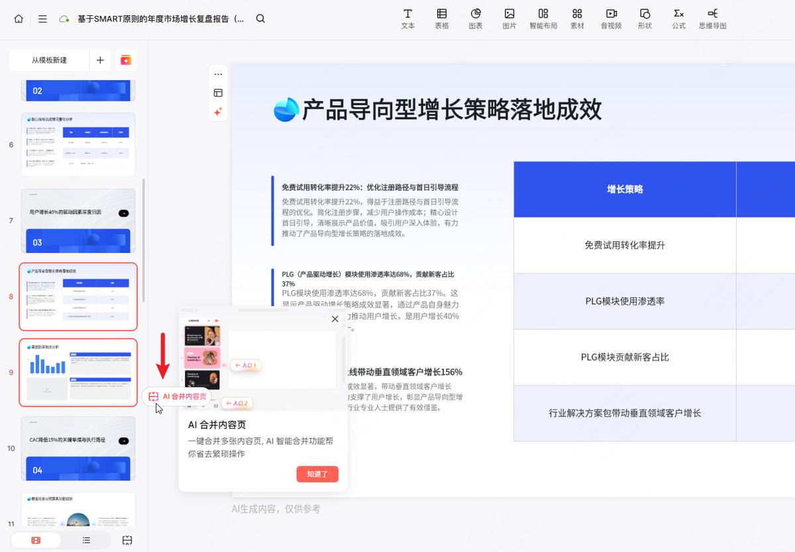Image resolution: width=795 pixels, height=552 pixels.
Task: Click table header cell 增长策略
Action: pyautogui.click(x=625, y=189)
